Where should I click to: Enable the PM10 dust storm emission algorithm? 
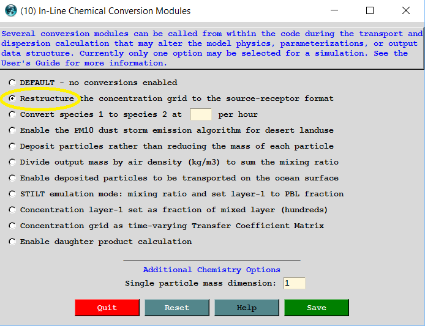[x=12, y=130]
